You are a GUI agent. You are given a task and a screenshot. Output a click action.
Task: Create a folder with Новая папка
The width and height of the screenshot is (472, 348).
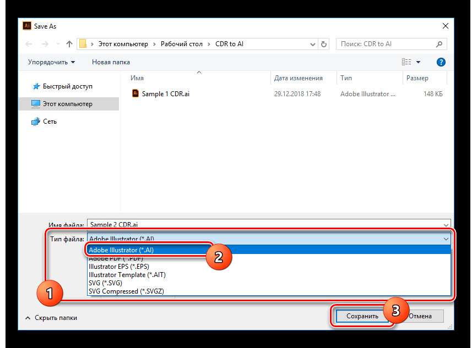coord(111,62)
